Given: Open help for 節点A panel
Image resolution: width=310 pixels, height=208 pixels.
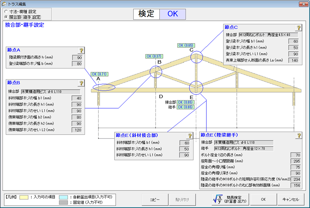Looking at the screenshot, I should (x=81, y=50).
